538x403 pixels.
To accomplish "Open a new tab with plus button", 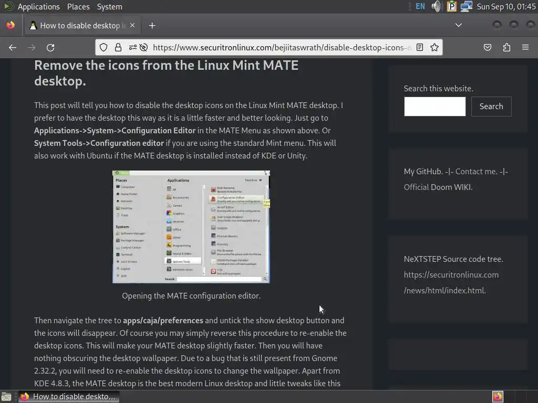I will tap(152, 26).
